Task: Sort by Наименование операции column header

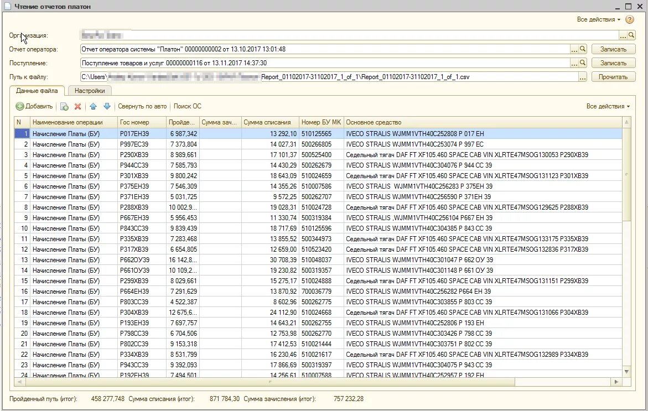Action: [x=74, y=122]
